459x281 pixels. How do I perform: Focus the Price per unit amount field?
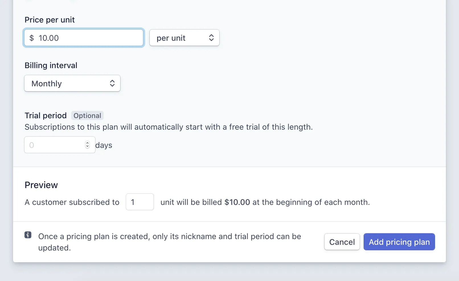click(84, 38)
